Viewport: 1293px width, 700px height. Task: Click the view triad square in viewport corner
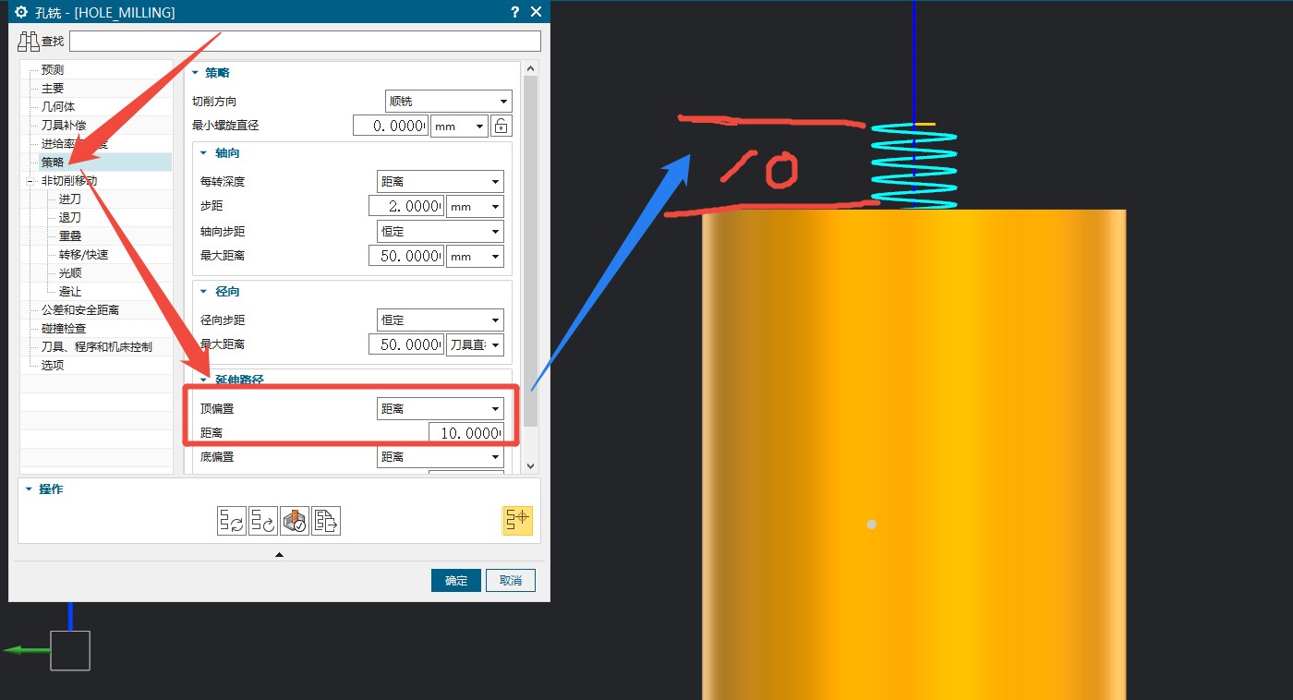[70, 651]
